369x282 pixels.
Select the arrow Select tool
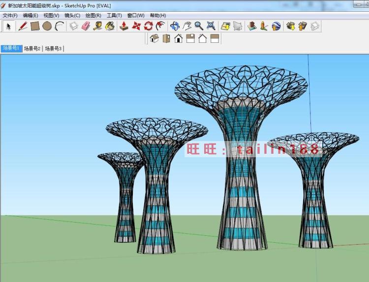9,26
